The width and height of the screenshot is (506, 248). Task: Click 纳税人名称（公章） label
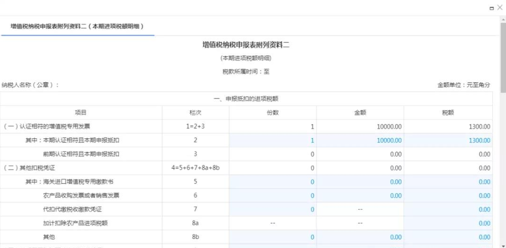[30, 85]
